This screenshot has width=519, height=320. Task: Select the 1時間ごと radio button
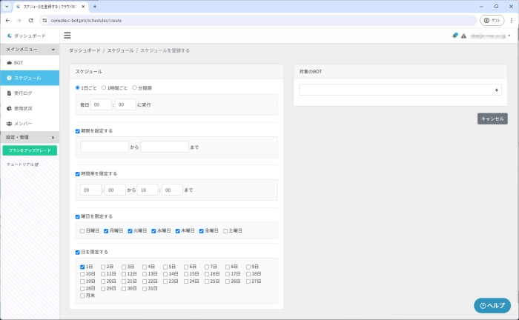[x=104, y=87]
